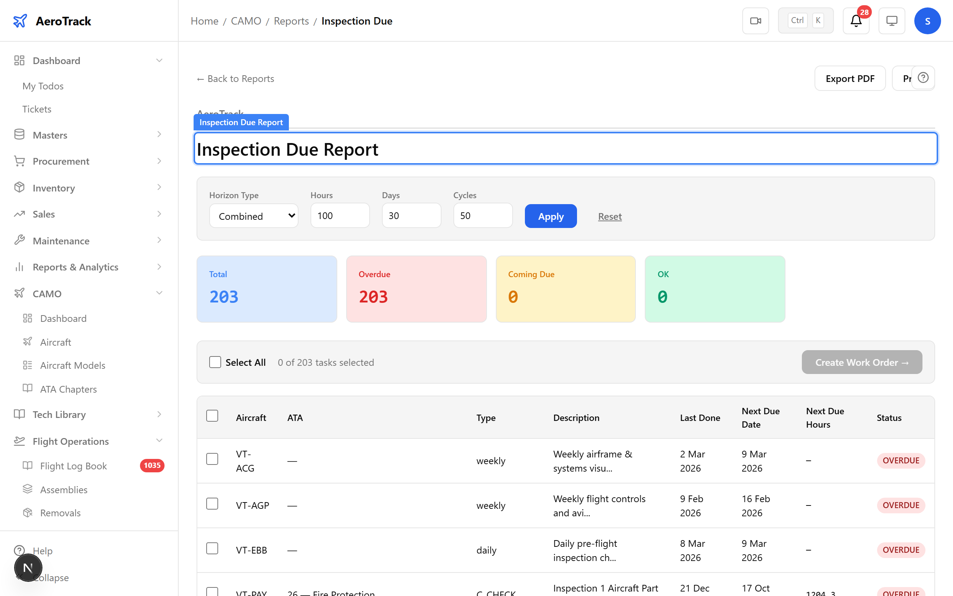Screen dimensions: 953x596
Task: Click the CAMO airplane icon in sidebar
Action: (19, 293)
